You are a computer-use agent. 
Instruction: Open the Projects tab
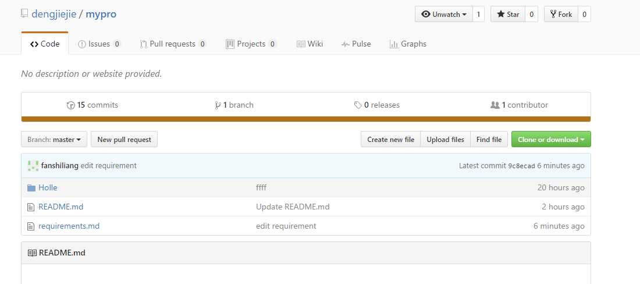pos(251,44)
